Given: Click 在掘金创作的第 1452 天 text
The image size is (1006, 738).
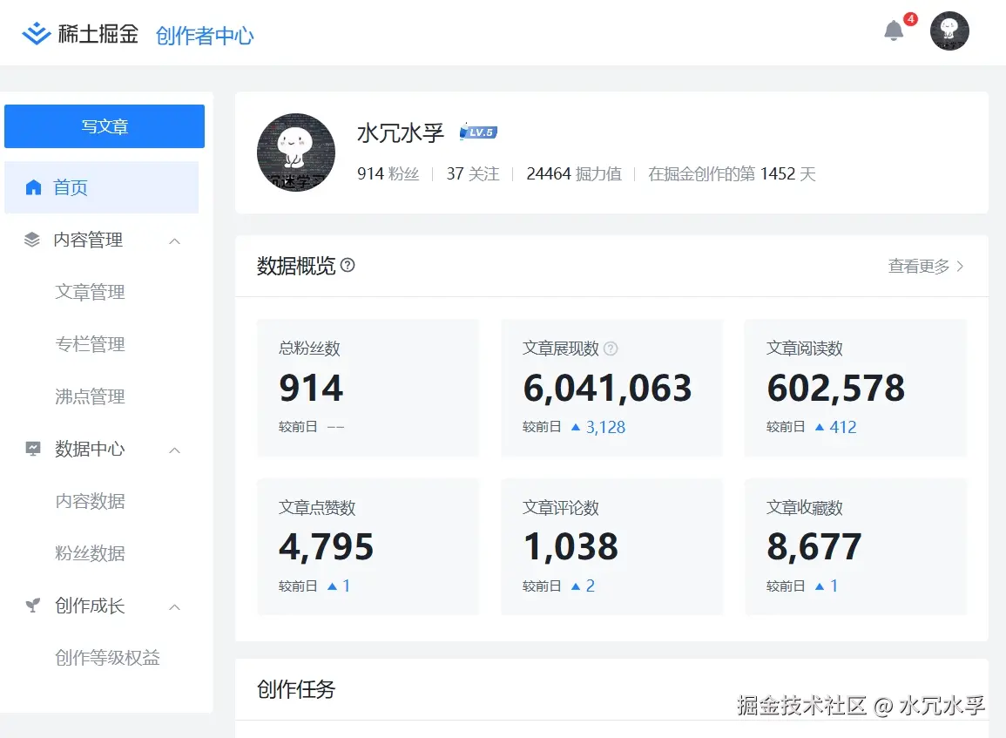Looking at the screenshot, I should 732,174.
